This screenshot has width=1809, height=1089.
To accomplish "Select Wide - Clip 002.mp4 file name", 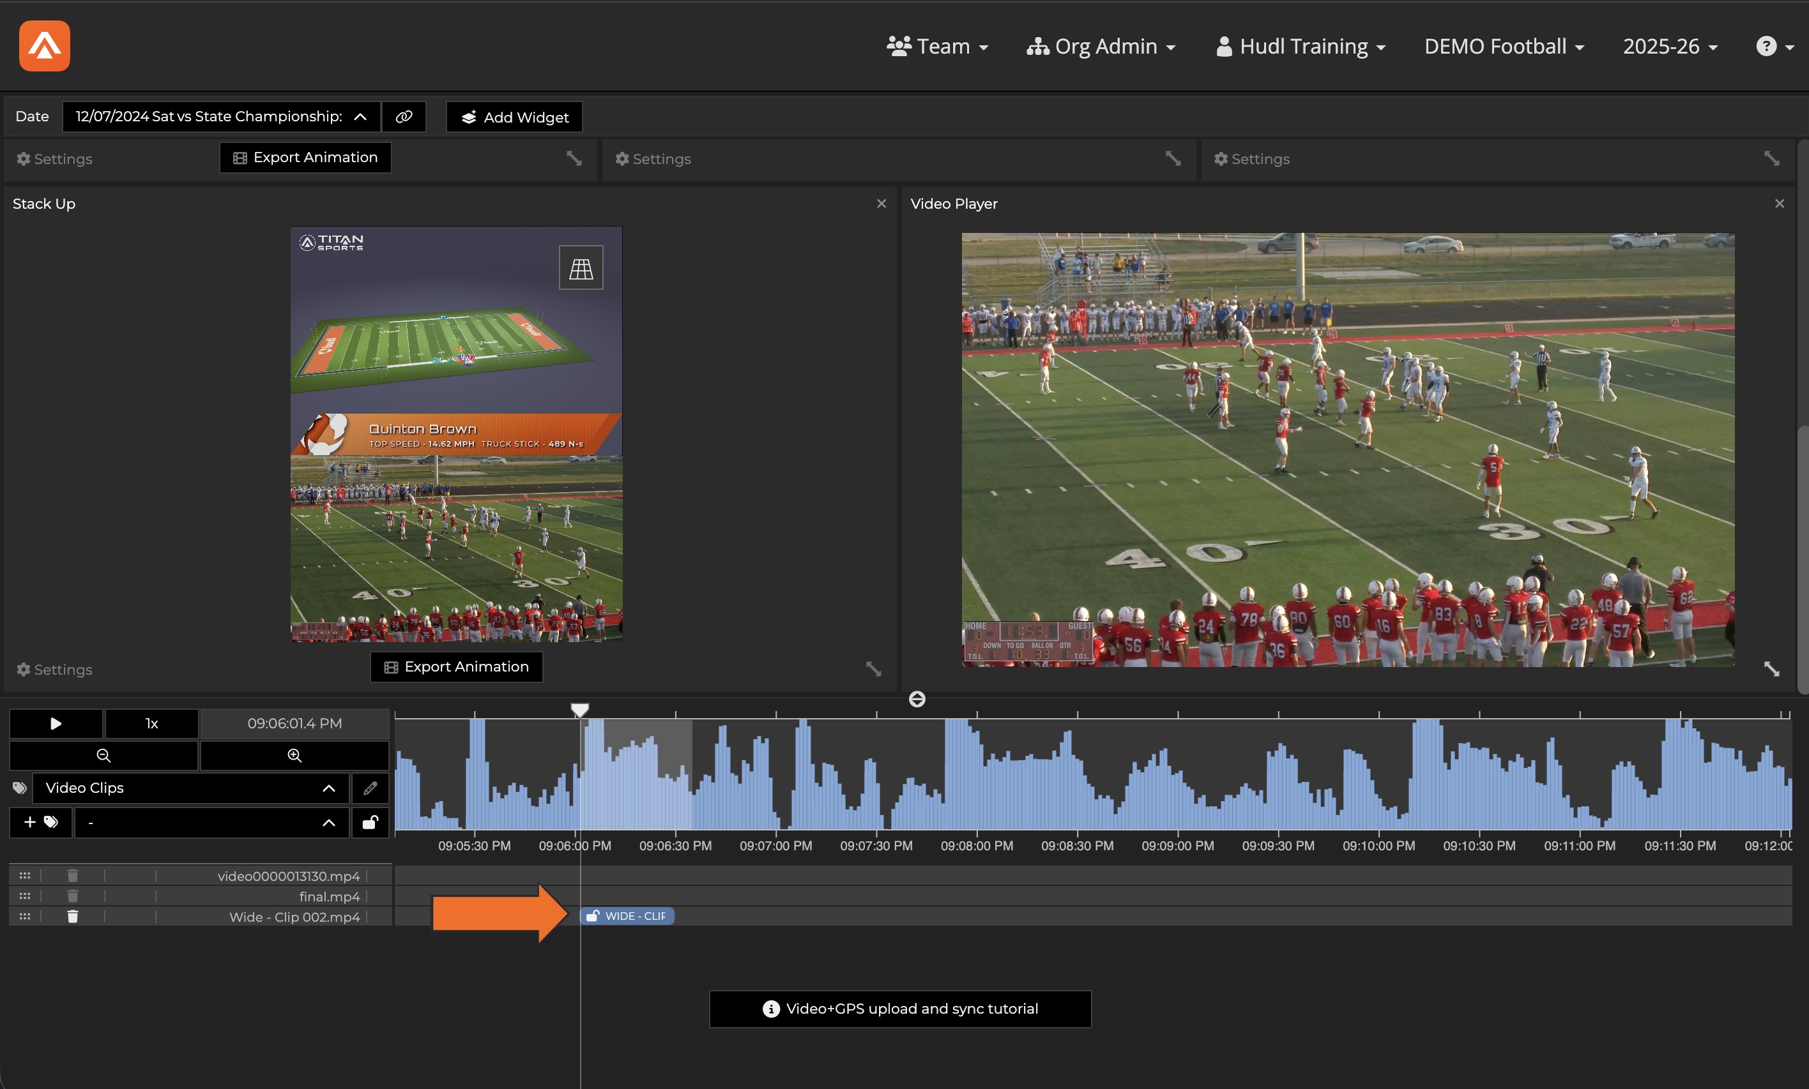I will 294,917.
